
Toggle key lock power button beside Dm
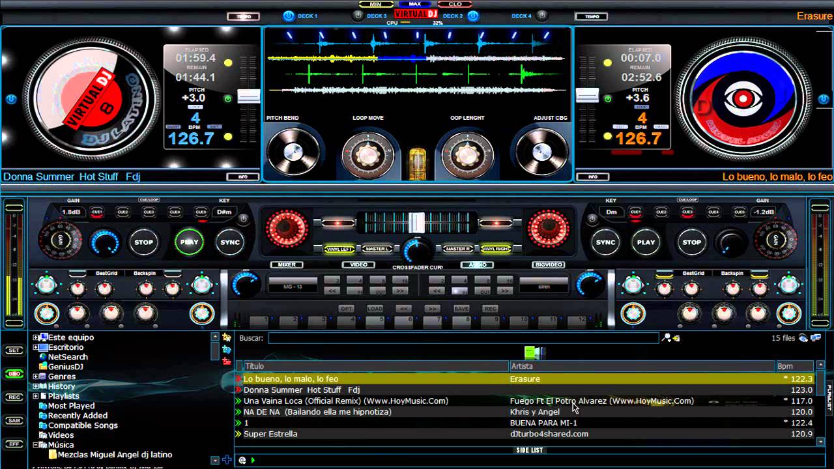coord(591,220)
